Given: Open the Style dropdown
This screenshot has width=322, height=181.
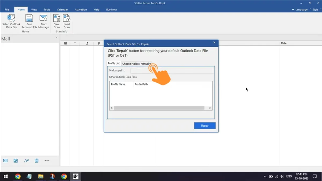Looking at the screenshot, I should (x=314, y=10).
